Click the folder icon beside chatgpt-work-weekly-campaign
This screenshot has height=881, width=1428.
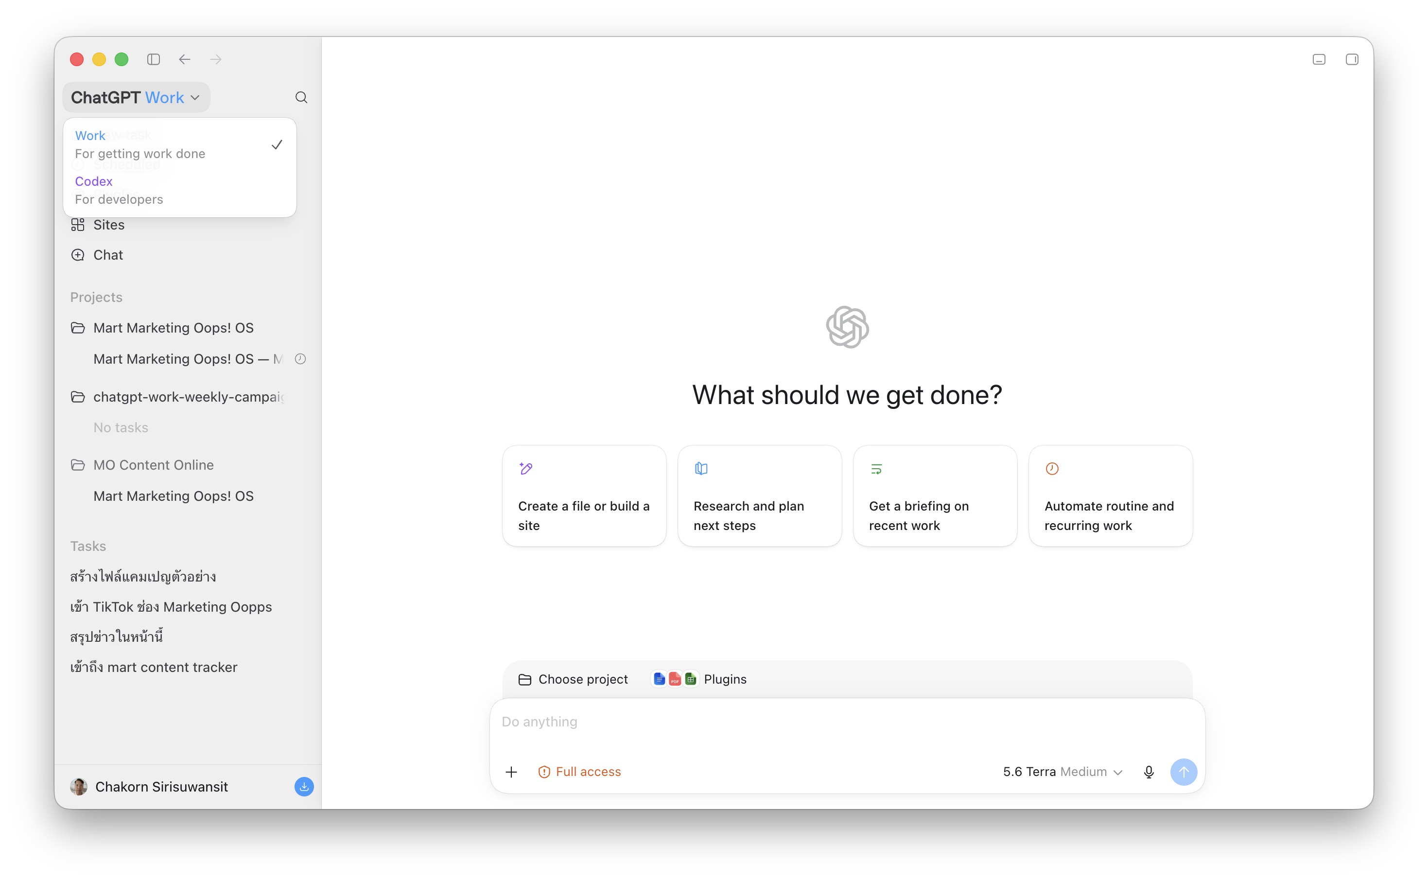pos(77,397)
